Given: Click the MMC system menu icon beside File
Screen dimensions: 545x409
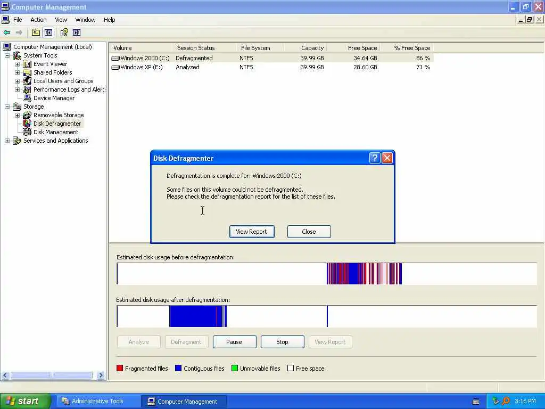Looking at the screenshot, I should (x=5, y=20).
